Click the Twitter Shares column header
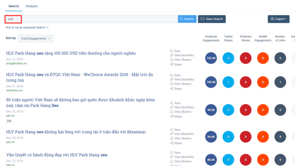This screenshot has height=166, width=295. pyautogui.click(x=228, y=38)
